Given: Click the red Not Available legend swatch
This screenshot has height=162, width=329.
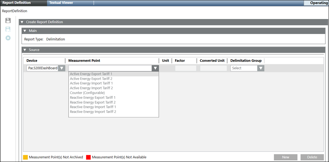Looking at the screenshot, I should pos(88,157).
